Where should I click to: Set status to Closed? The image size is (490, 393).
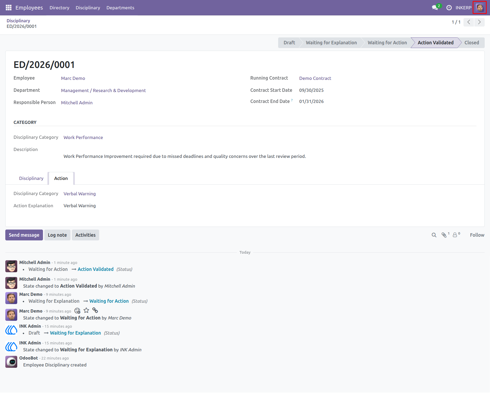[x=472, y=43]
